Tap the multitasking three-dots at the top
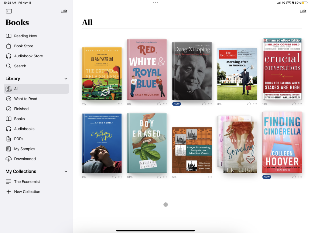The height and width of the screenshot is (233, 311). 155,3
